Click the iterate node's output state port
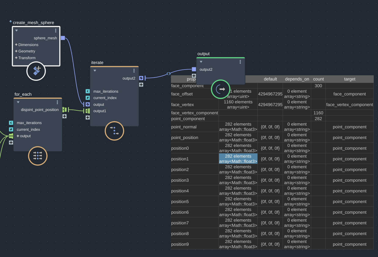378x257 pixels. coord(88,104)
